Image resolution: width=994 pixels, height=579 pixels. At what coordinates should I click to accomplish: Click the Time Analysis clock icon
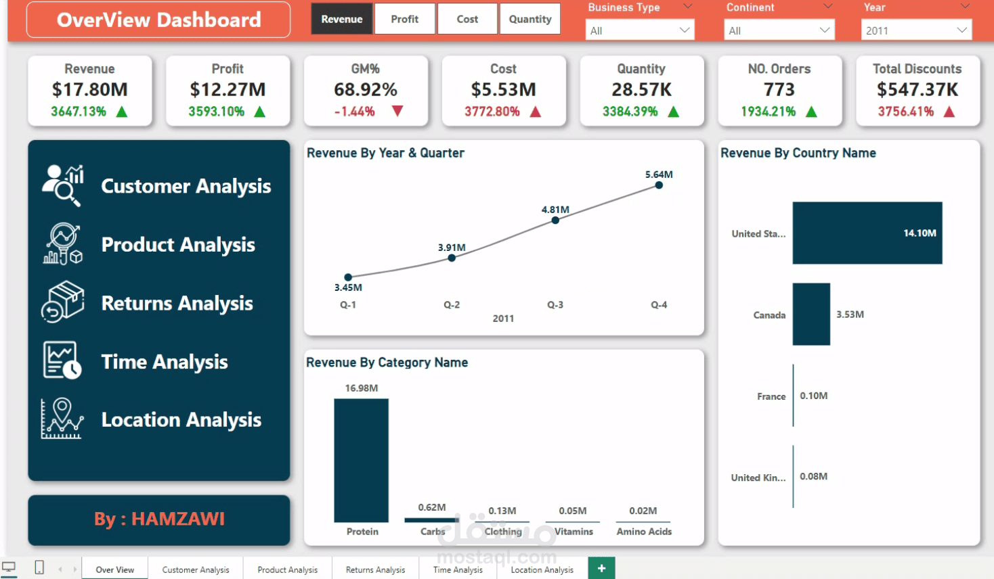62,360
